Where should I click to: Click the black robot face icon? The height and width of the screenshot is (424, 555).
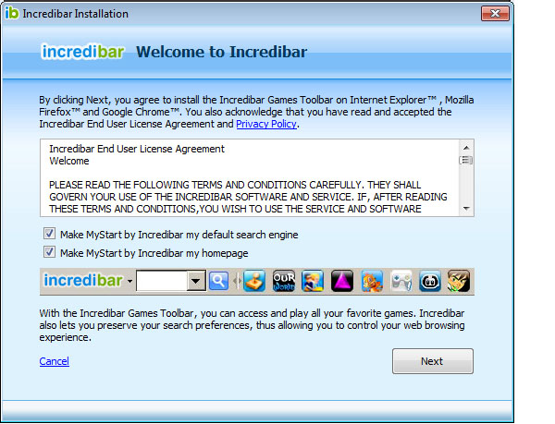pos(430,281)
